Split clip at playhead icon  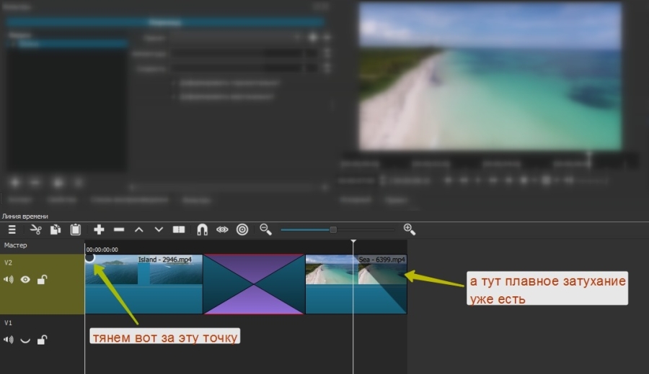pos(179,229)
